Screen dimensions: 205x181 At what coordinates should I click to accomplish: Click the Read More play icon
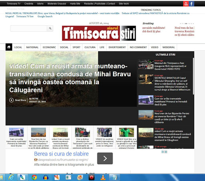click(x=12, y=100)
